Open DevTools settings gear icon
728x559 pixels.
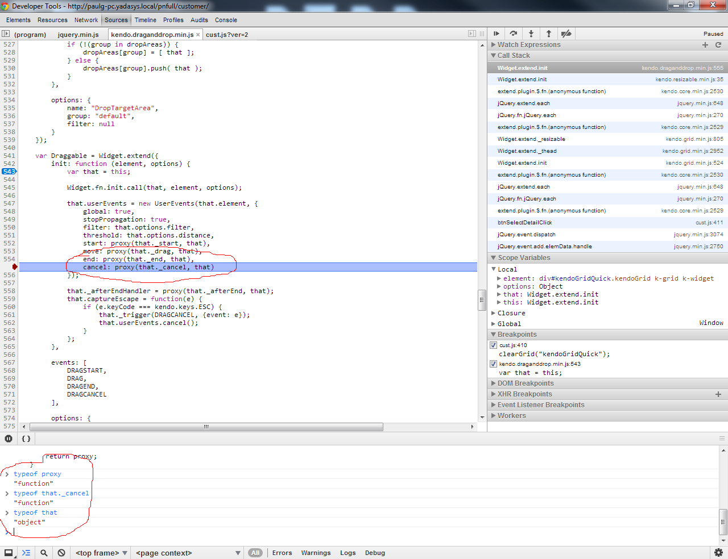tap(718, 553)
